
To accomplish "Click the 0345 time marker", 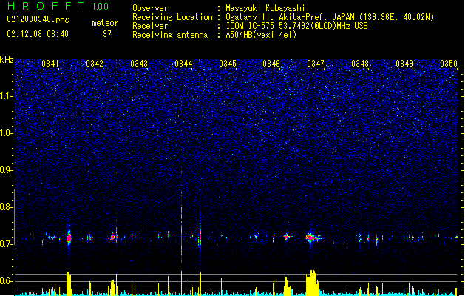I will 228,64.
